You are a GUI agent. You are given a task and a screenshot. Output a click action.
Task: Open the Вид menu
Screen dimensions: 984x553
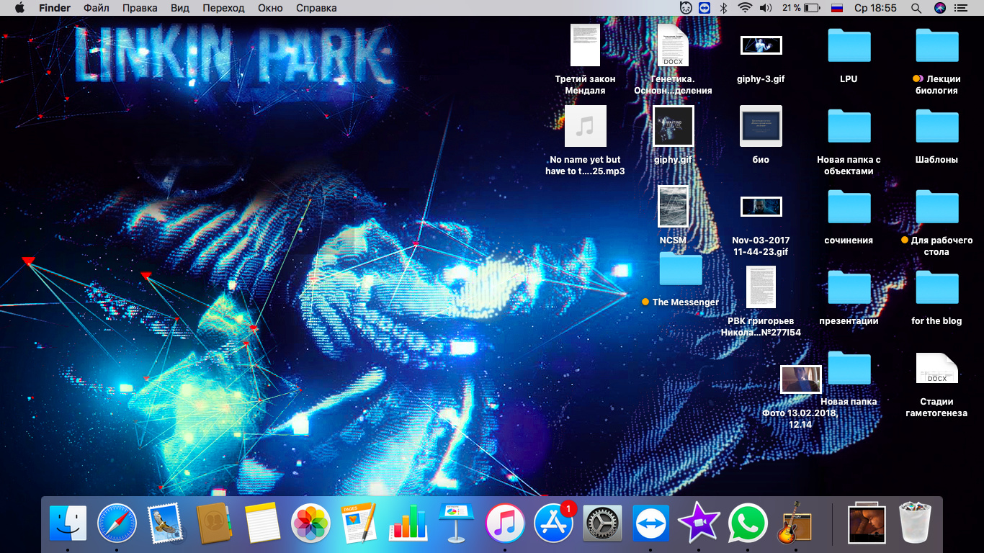pos(180,8)
